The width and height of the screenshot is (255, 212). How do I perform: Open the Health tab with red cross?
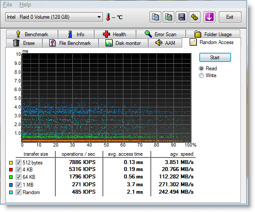[115, 34]
